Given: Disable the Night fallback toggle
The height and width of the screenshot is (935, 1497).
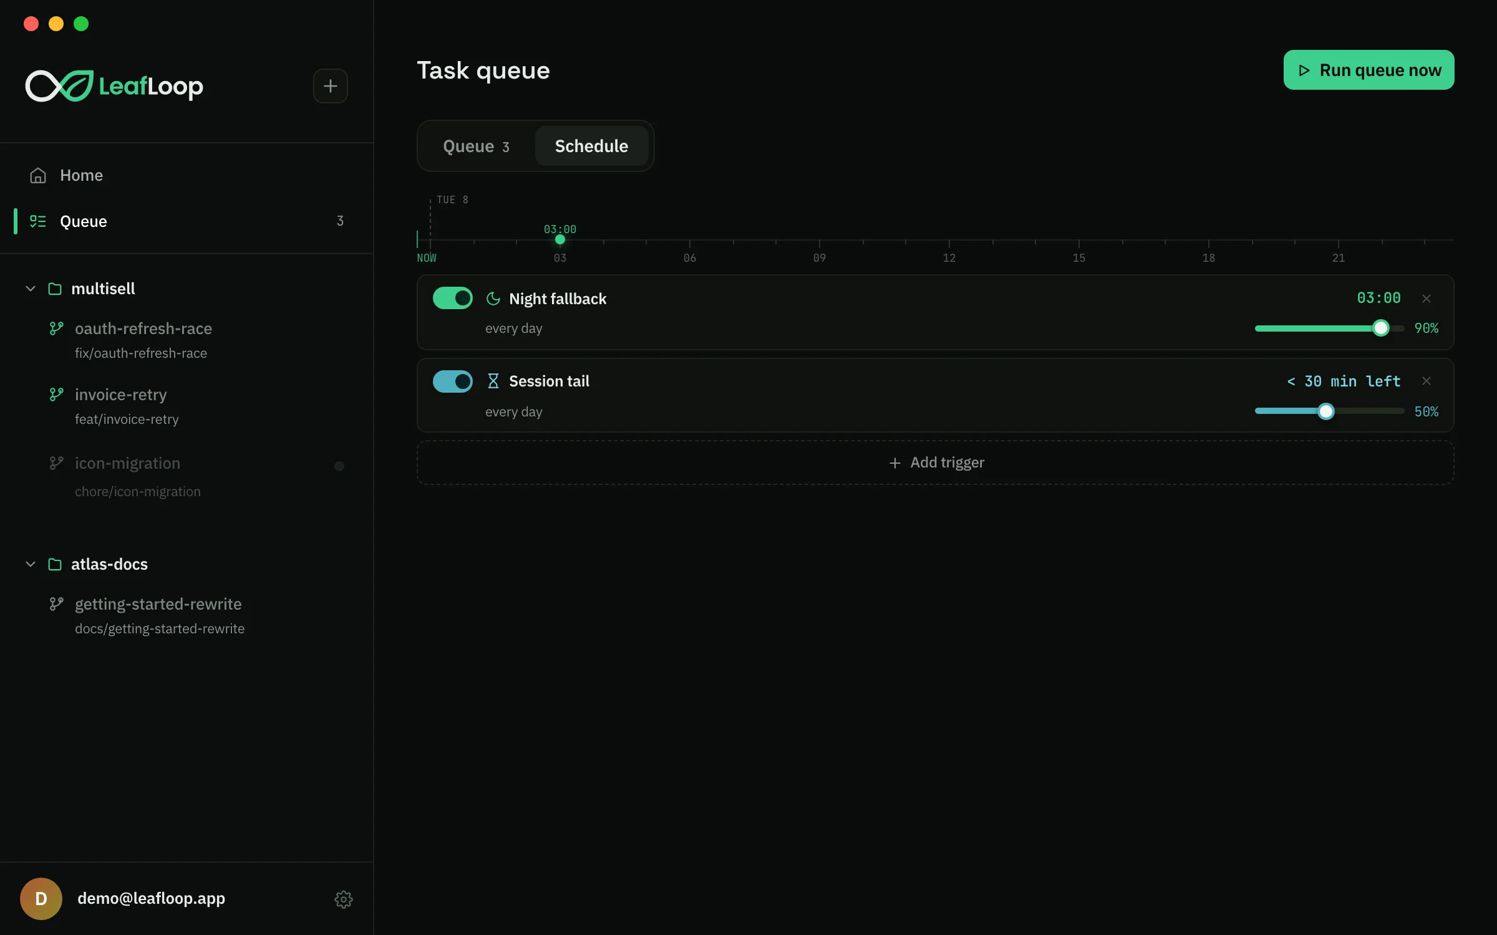Looking at the screenshot, I should click(x=453, y=299).
